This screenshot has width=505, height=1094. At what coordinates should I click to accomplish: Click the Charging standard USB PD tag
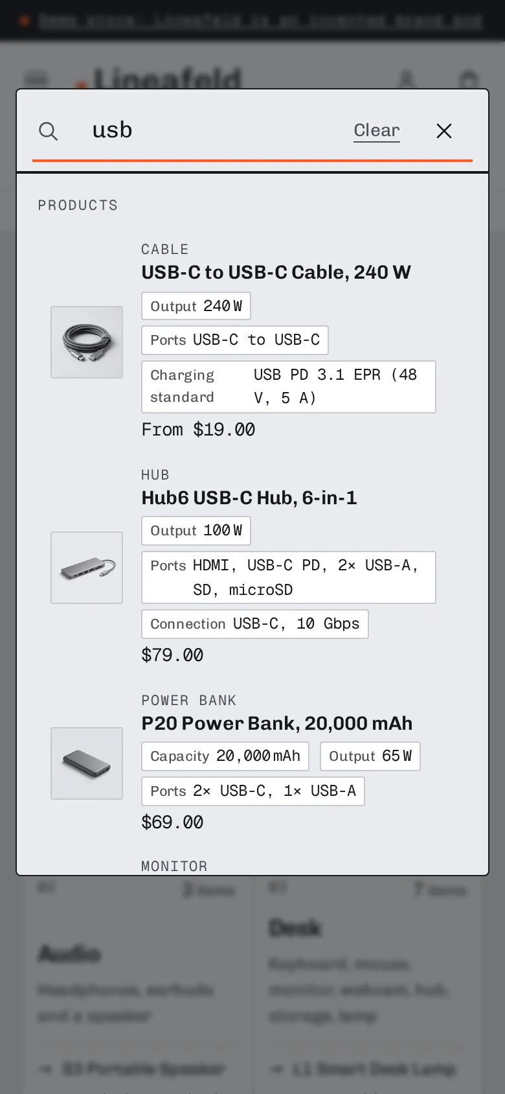(x=289, y=387)
